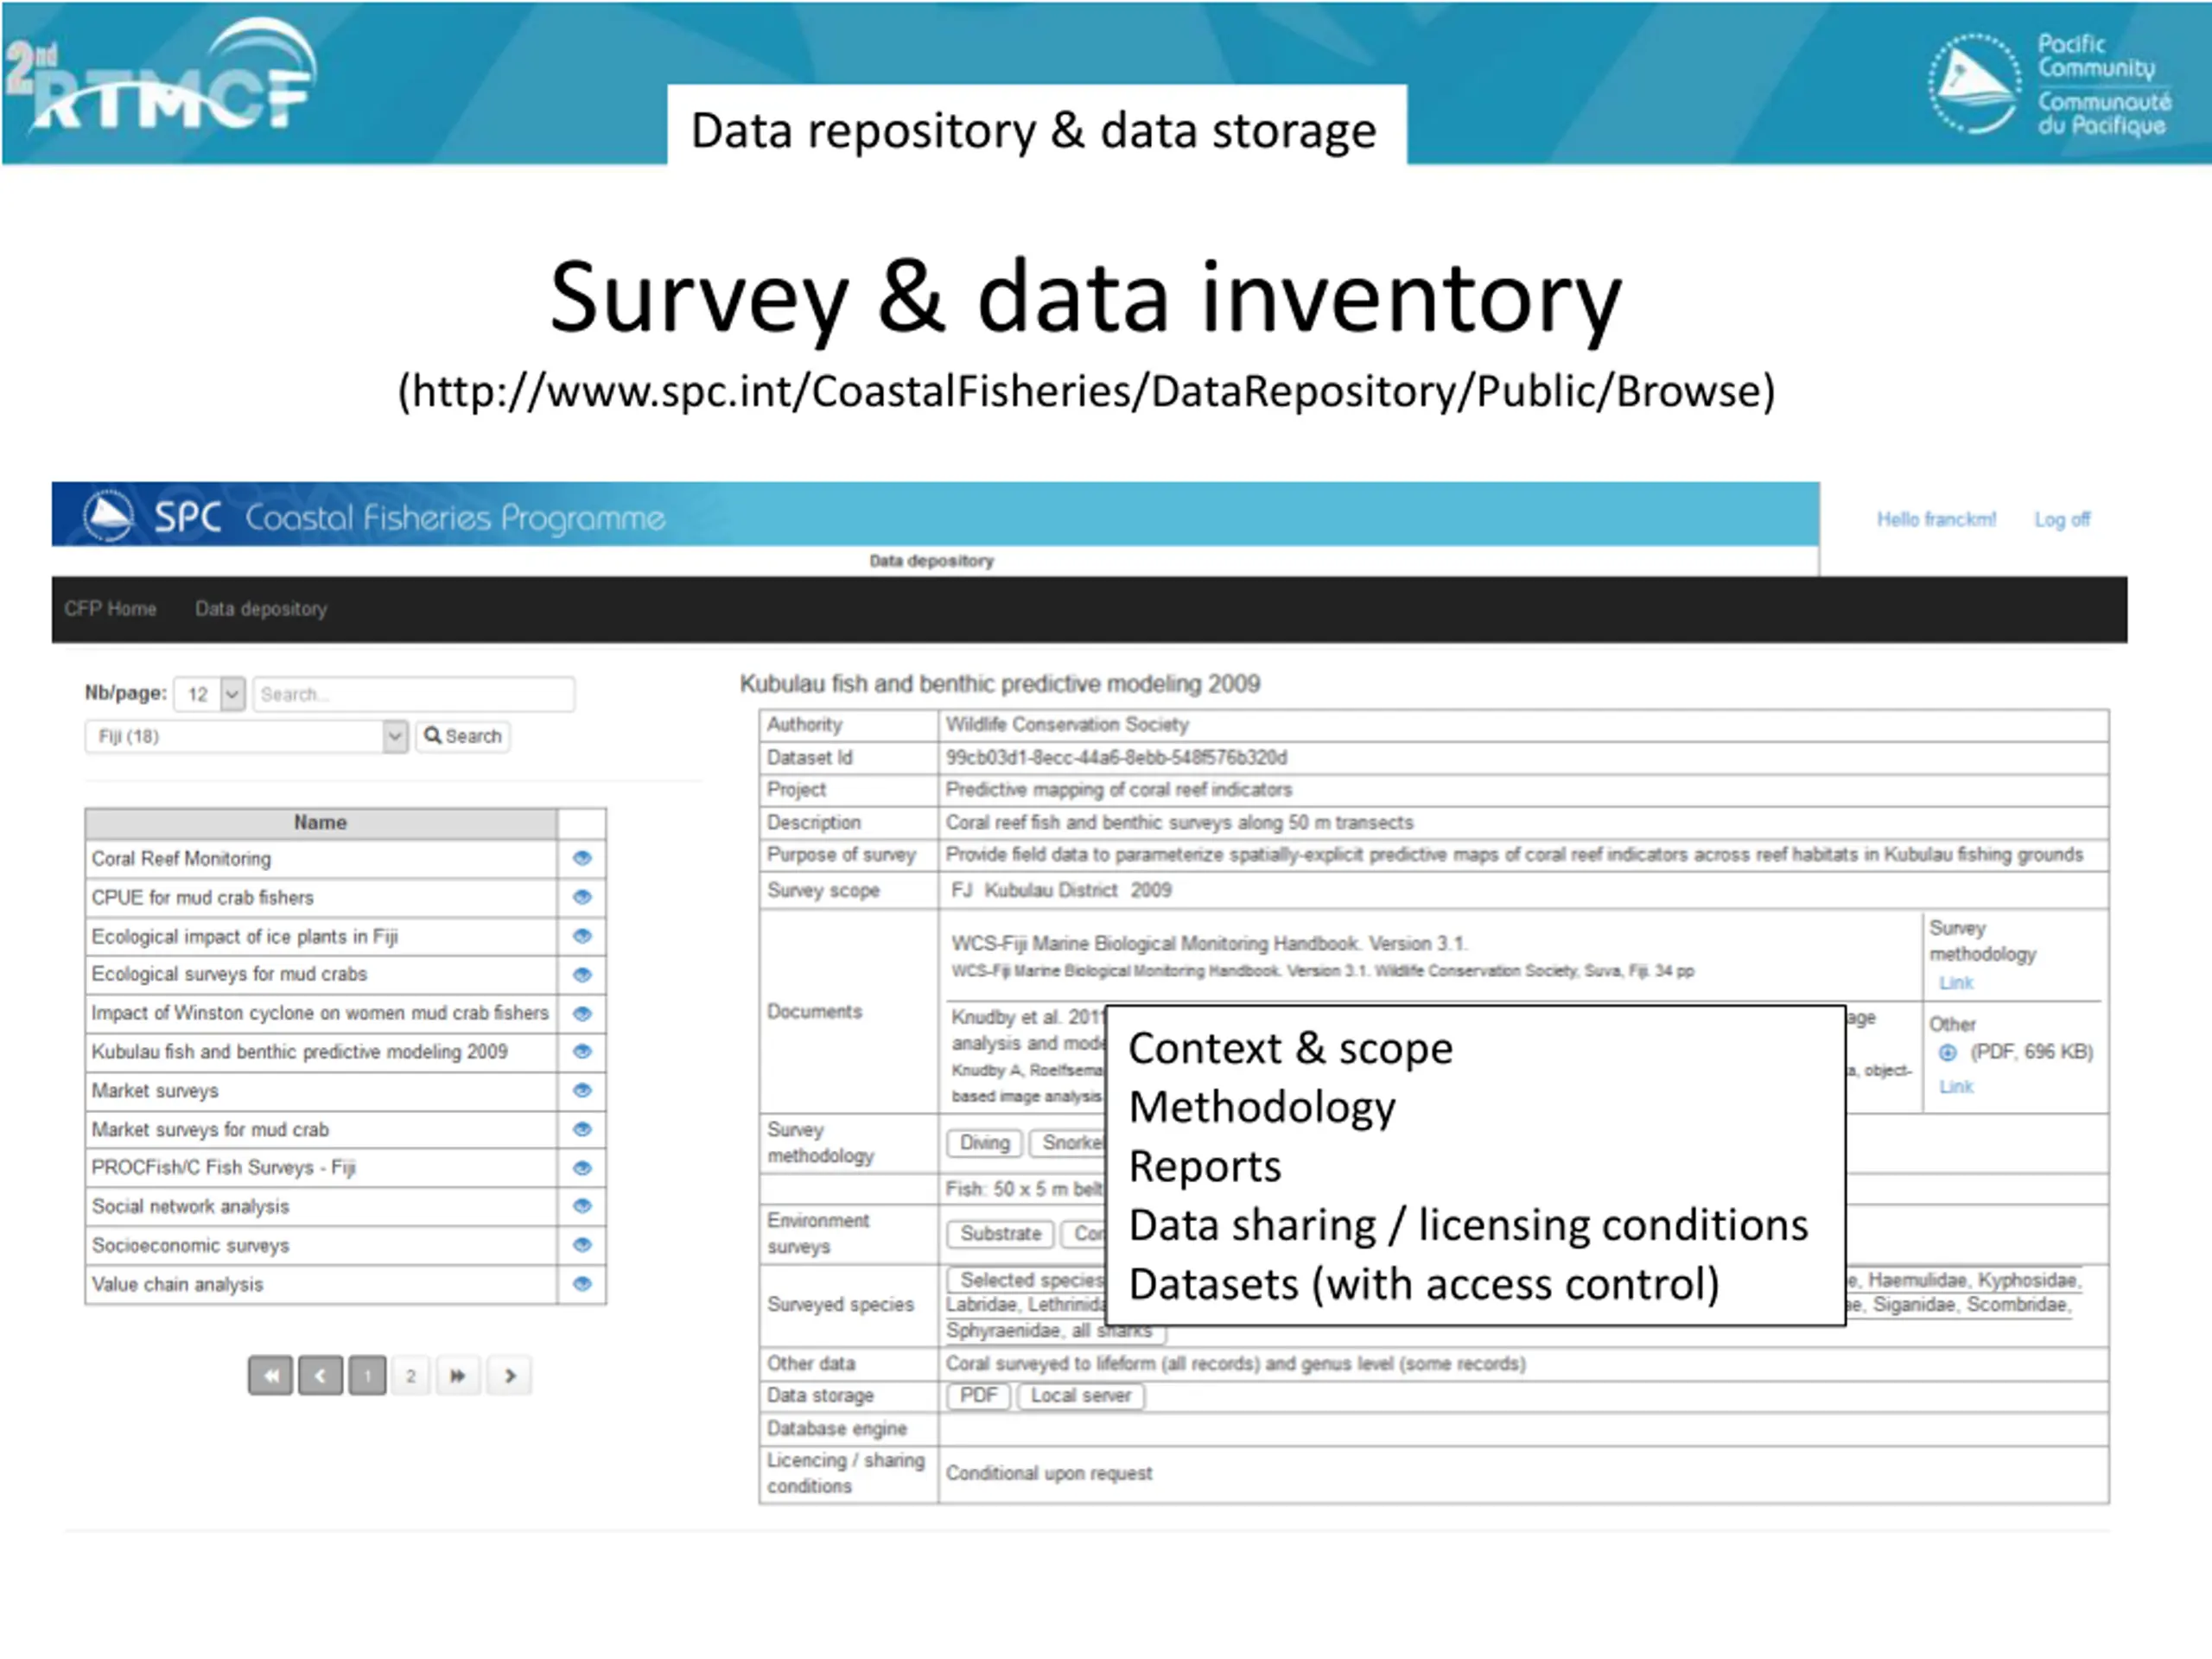Viewport: 2212px width, 1659px height.
Task: Select page 1 in the pagination
Action: click(367, 1376)
